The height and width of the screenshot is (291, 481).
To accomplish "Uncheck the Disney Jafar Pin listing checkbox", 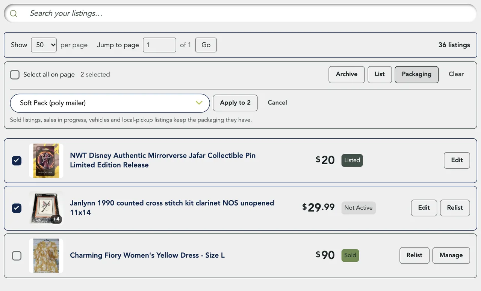I will [17, 160].
